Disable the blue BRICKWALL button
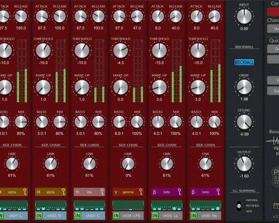Screen dimensions: 279x223 (244, 62)
